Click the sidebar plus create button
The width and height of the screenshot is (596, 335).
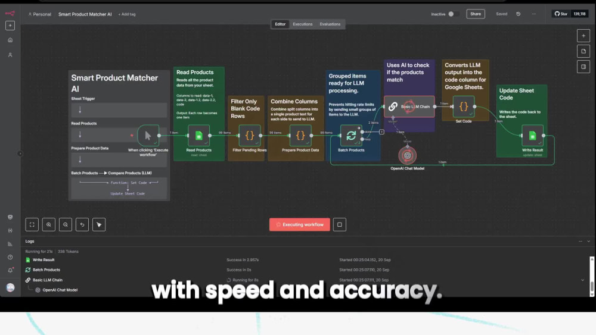pos(10,26)
